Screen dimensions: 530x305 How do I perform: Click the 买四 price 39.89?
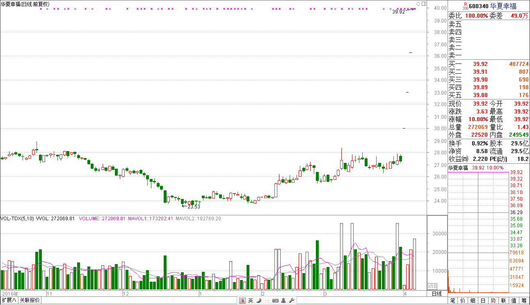(481, 88)
